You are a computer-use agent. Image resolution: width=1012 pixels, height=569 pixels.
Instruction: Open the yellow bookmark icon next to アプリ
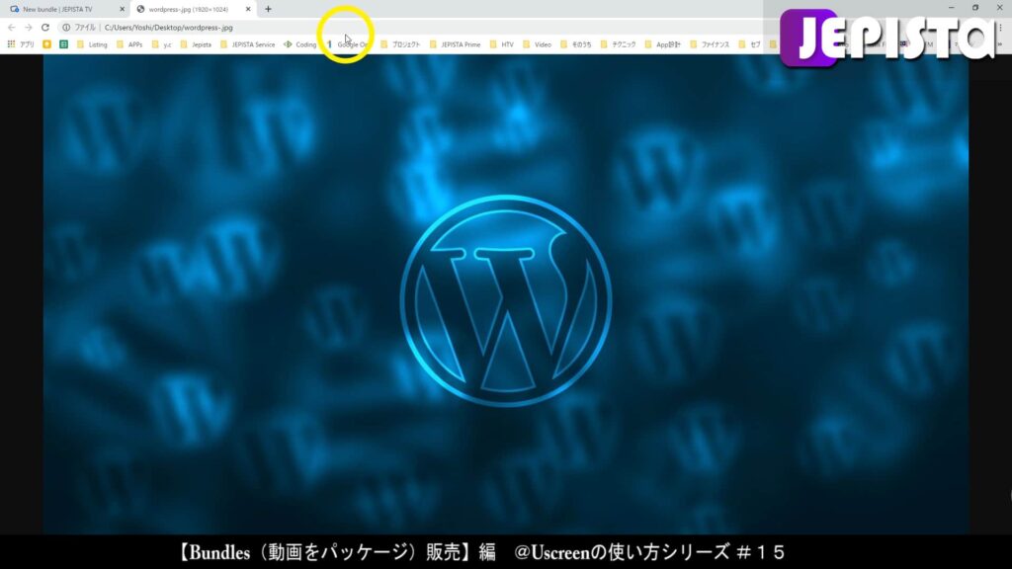point(46,44)
